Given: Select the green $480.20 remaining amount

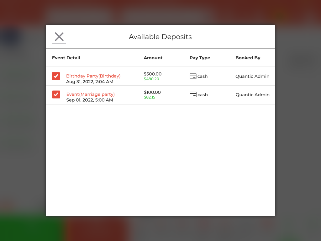Looking at the screenshot, I should point(151,79).
